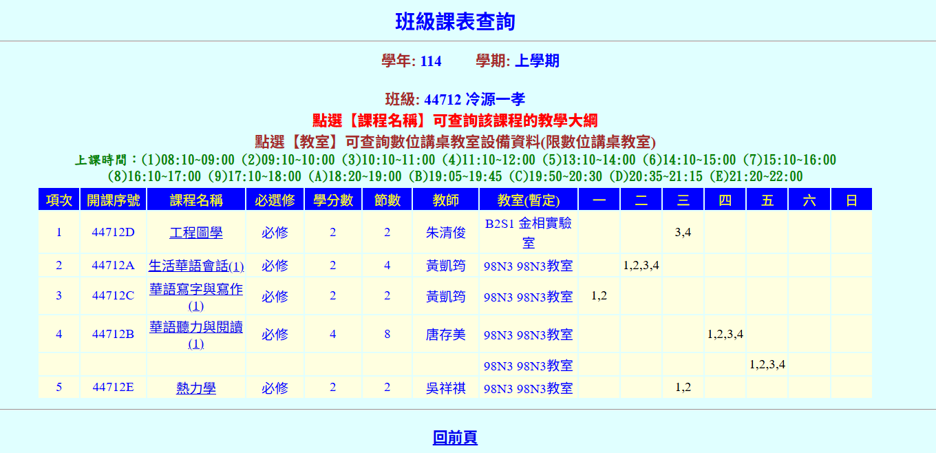Viewport: 936px width, 453px height.
Task: Click the 課程名稱 column header
Action: point(195,200)
